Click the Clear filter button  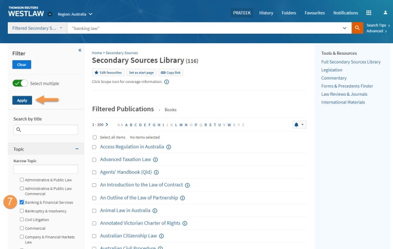[22, 65]
